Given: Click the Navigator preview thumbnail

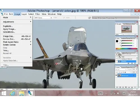Looking at the screenshot, I should (127, 29).
